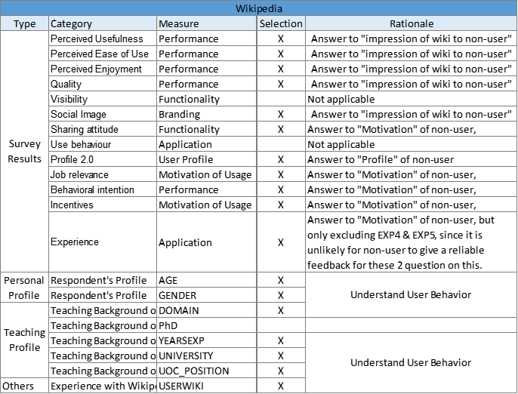Select the Survey Results type cell
The image size is (518, 394).
coord(24,151)
